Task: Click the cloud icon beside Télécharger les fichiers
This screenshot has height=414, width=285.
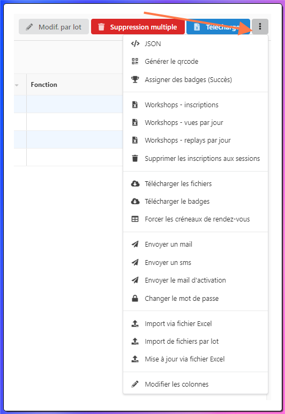Action: point(135,184)
